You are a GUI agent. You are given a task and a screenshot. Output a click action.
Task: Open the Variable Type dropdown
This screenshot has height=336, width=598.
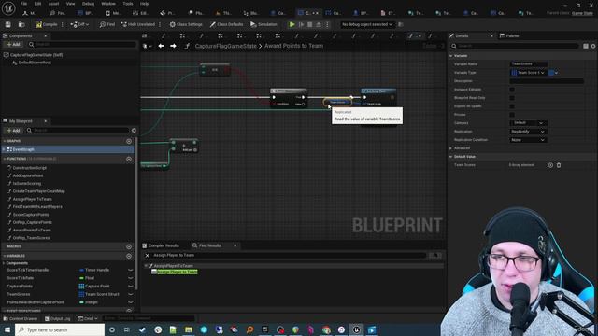click(529, 73)
